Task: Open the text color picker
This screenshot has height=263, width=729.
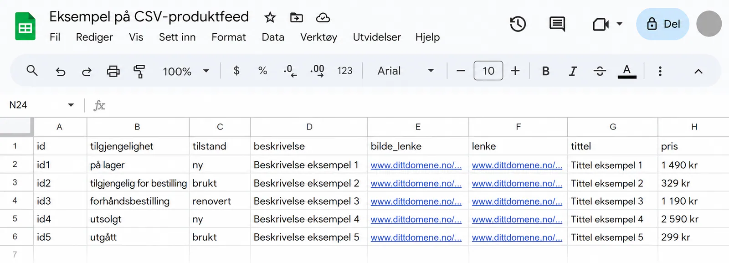Action: point(627,71)
